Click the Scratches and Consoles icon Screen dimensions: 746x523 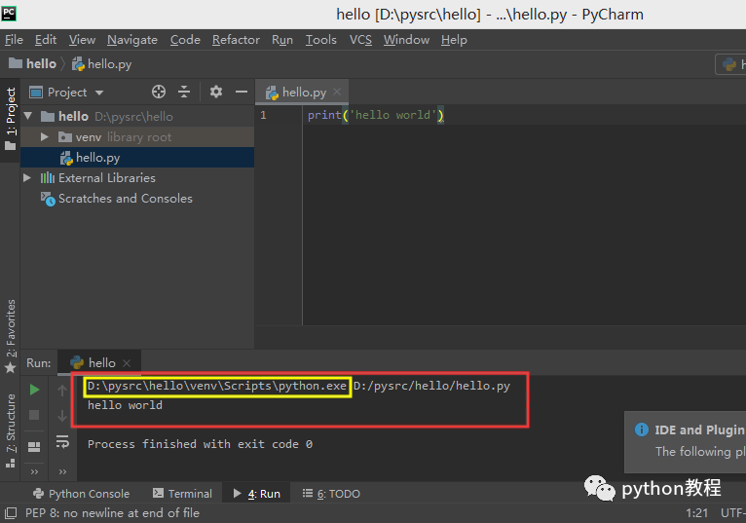(x=48, y=199)
